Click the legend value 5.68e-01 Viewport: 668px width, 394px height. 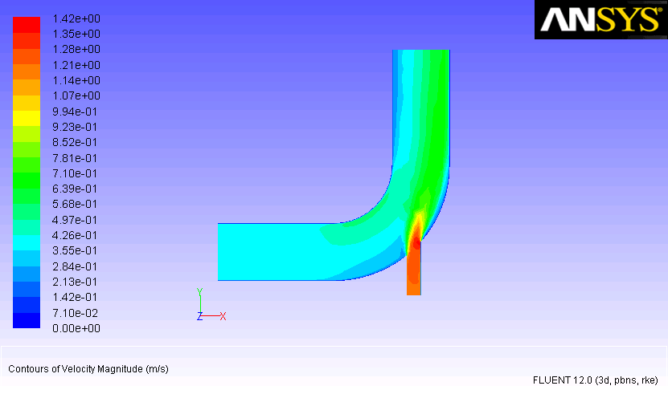point(75,205)
